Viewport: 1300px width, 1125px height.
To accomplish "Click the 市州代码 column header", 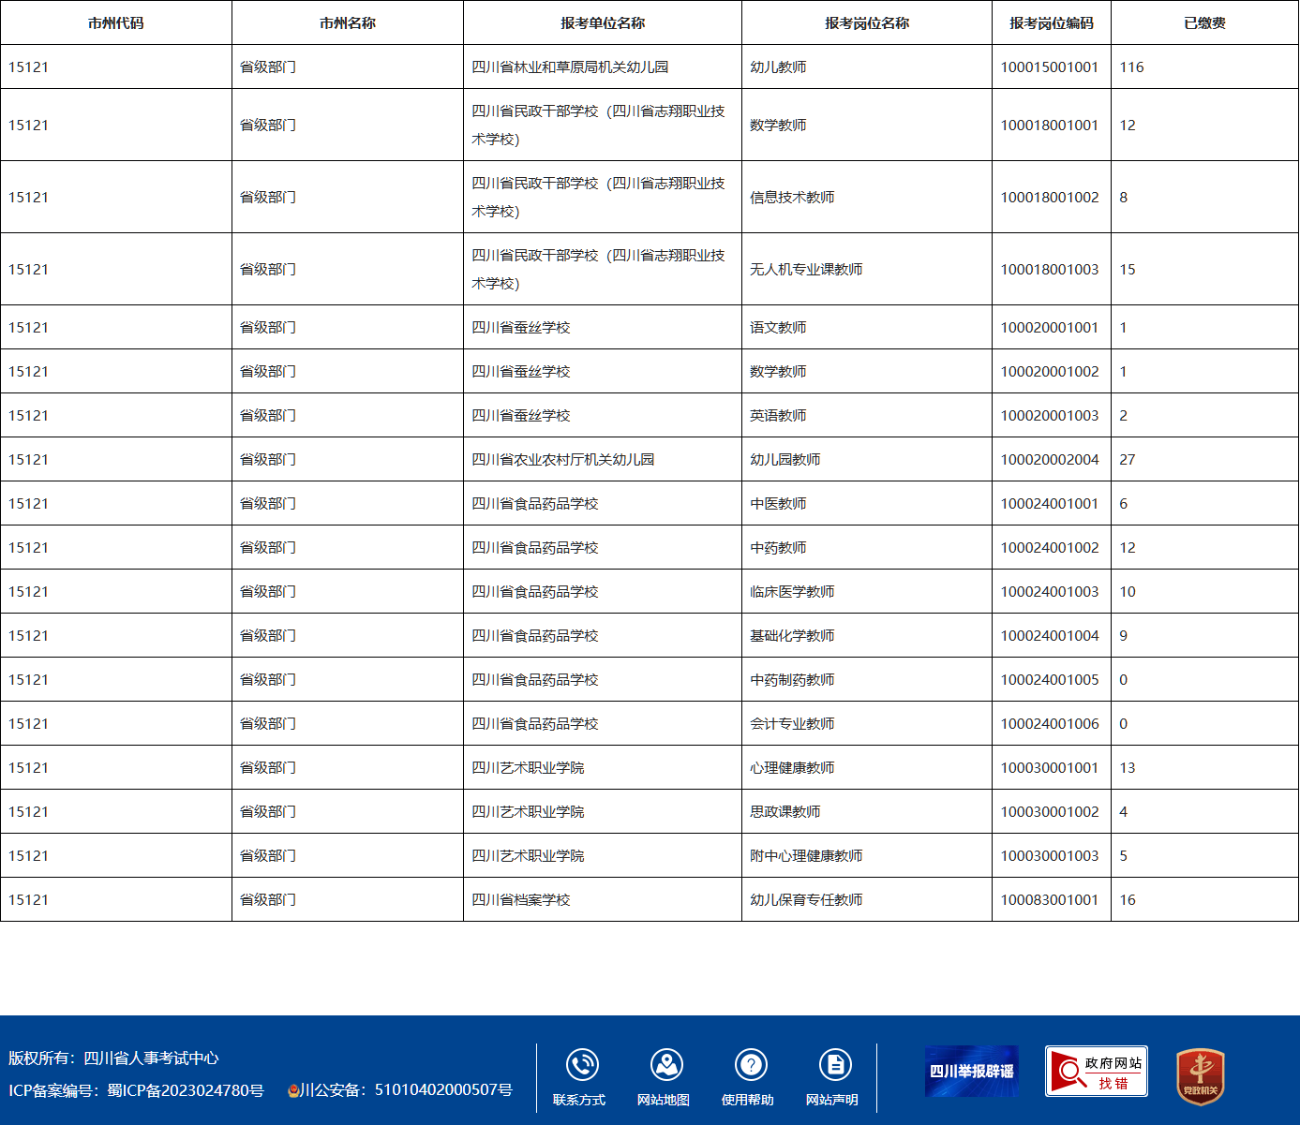I will 116,23.
